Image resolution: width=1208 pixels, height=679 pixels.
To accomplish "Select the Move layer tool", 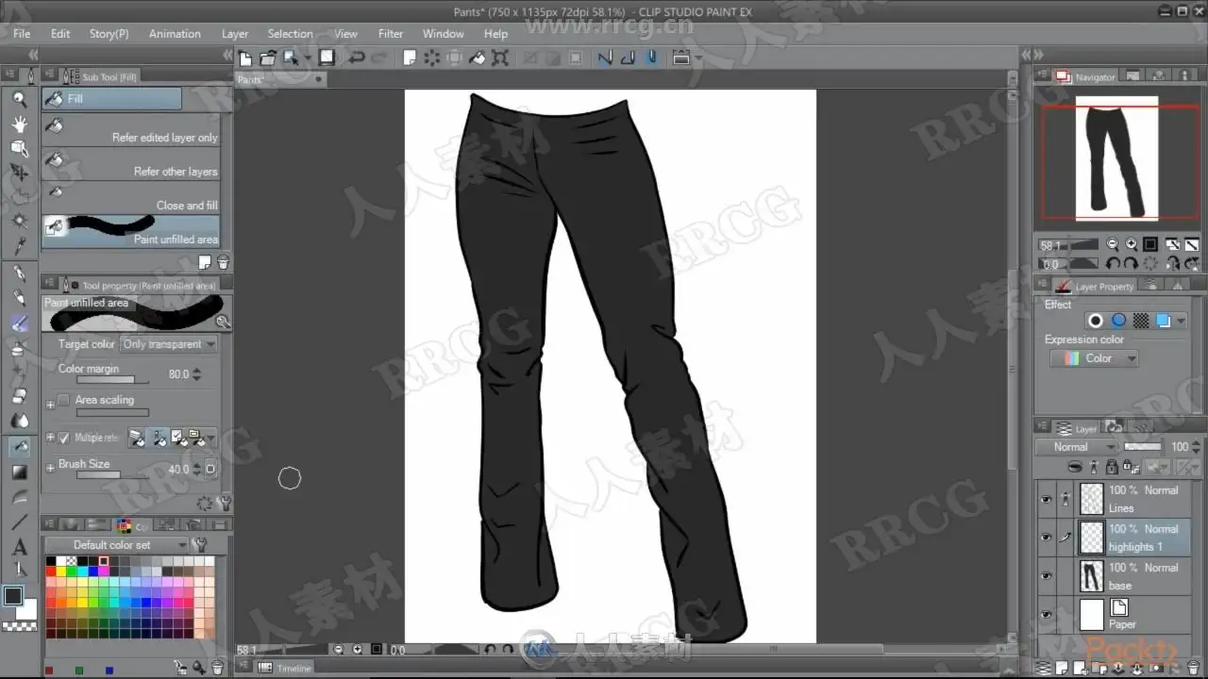I will 20,173.
